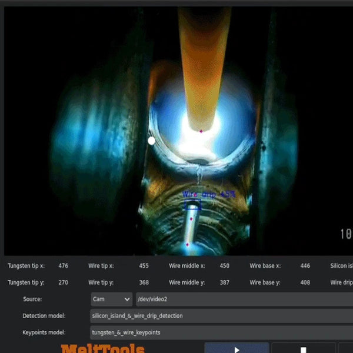Screen dimensions: 353x353
Task: Click the Wire middle y: label
Action: [187, 282]
